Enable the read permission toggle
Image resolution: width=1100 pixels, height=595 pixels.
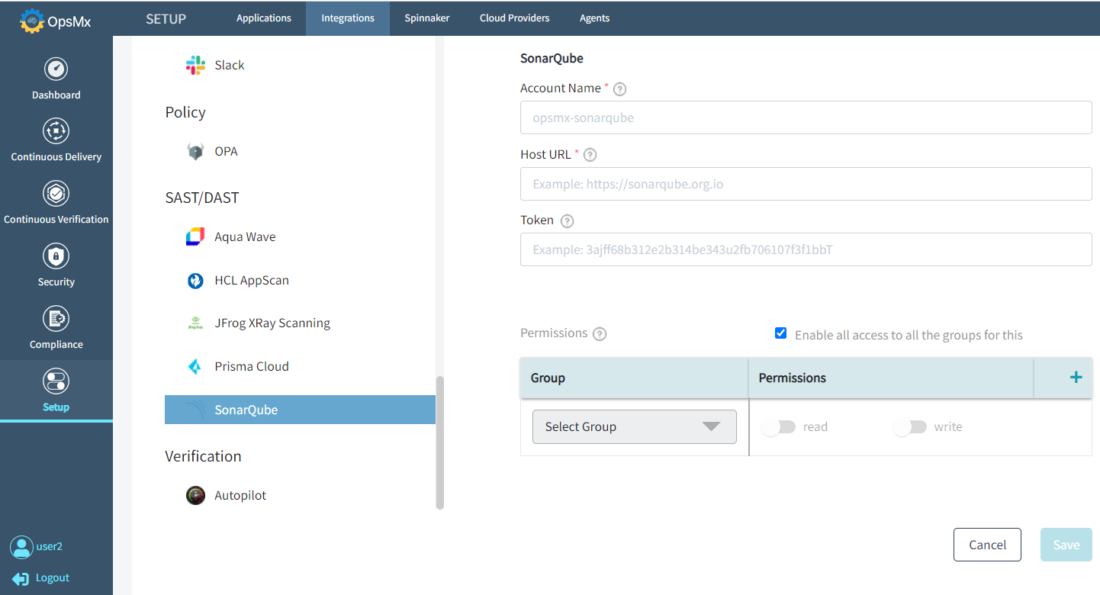(778, 426)
